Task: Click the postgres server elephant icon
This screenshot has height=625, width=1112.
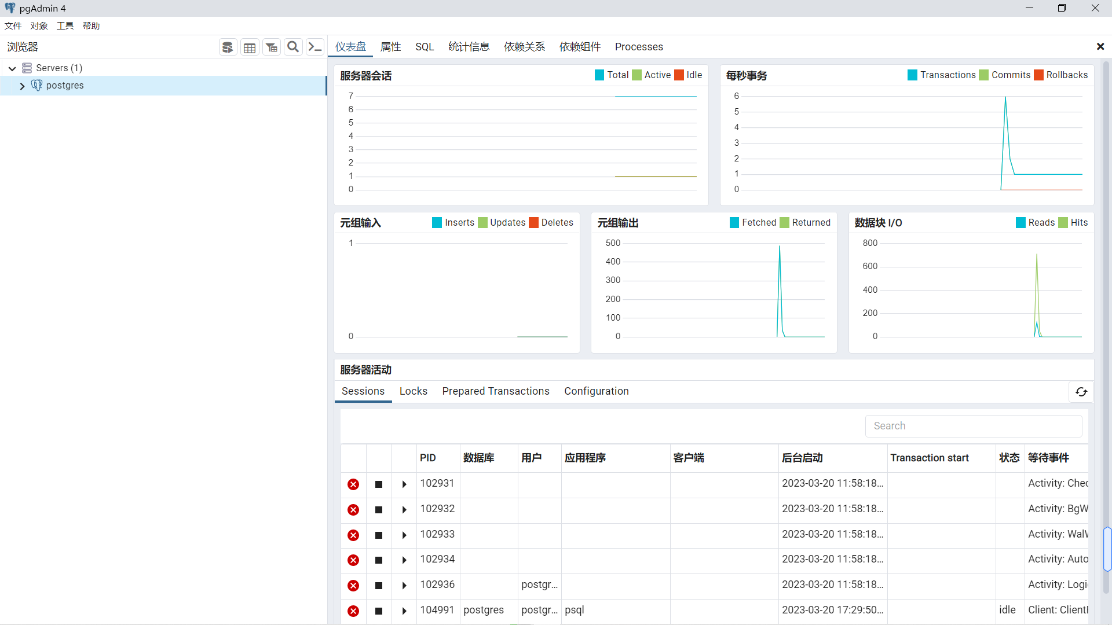Action: pos(36,85)
